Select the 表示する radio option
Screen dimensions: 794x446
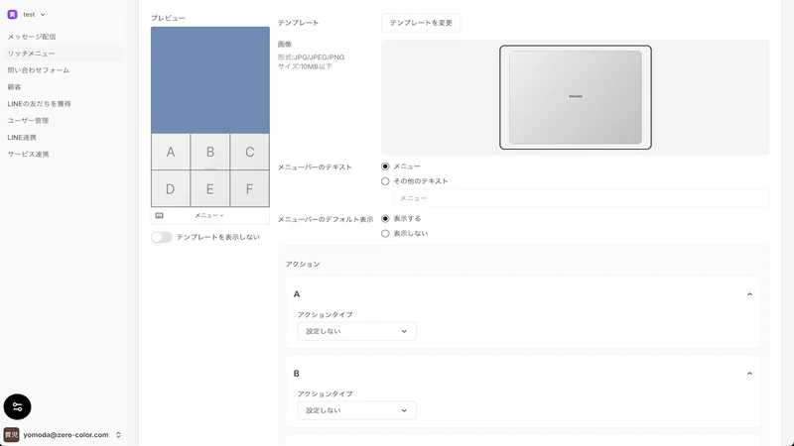[385, 218]
